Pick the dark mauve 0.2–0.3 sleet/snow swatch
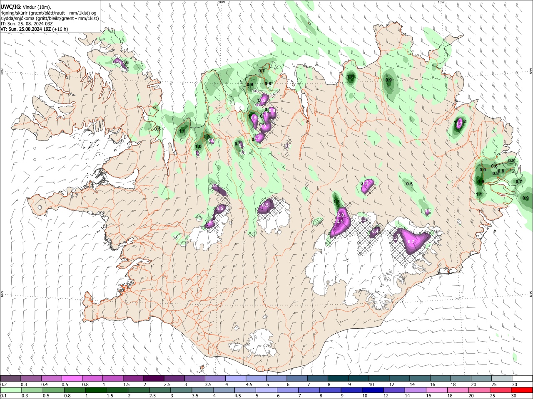The height and width of the screenshot is (399, 533). click(x=10, y=379)
